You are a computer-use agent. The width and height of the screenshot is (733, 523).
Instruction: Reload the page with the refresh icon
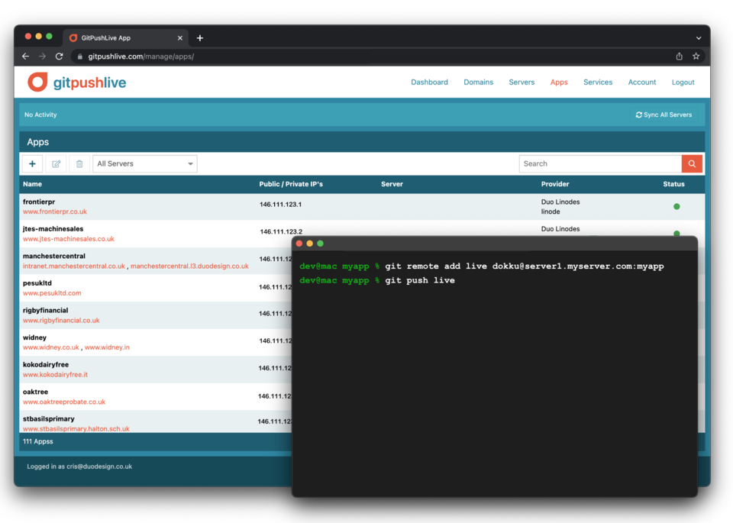pyautogui.click(x=60, y=56)
